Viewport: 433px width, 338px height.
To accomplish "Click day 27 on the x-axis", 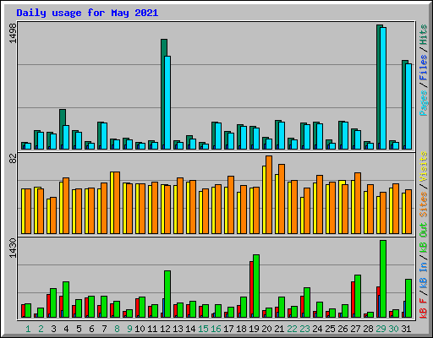I will [x=355, y=329].
